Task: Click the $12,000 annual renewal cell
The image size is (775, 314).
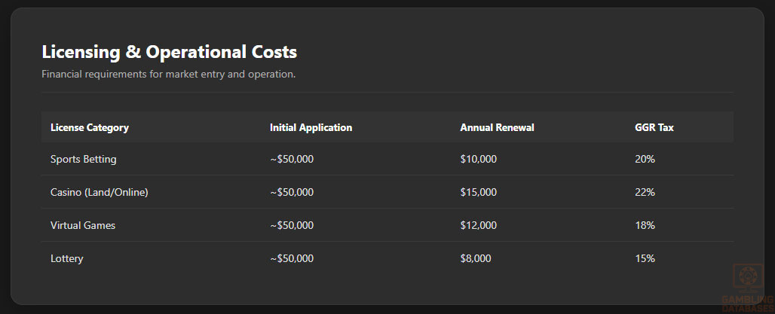Action: click(478, 225)
